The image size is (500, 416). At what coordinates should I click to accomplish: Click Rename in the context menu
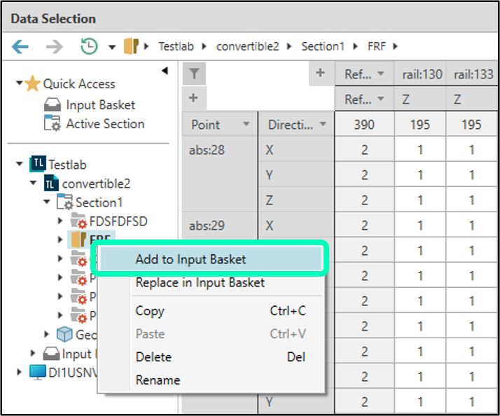(158, 380)
